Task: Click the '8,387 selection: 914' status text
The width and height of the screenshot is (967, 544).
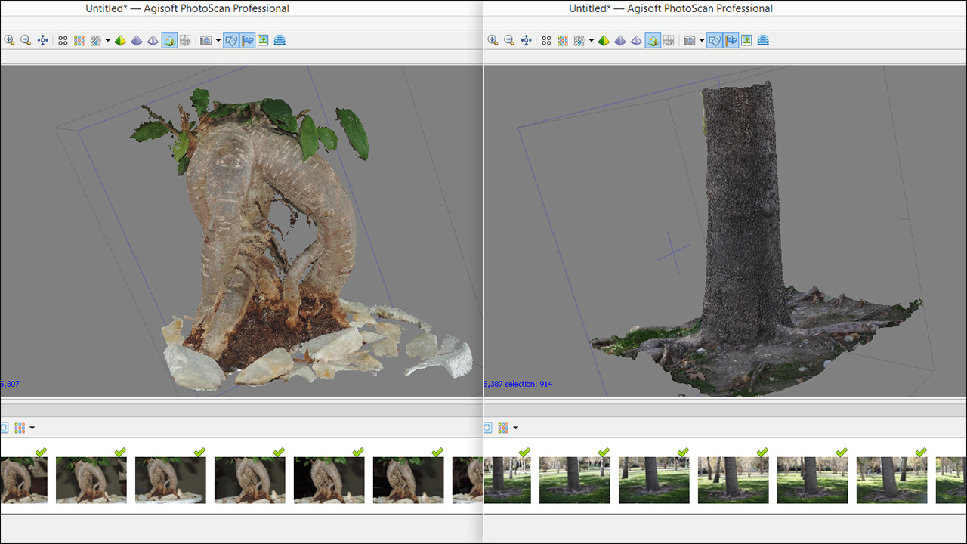Action: (x=518, y=385)
